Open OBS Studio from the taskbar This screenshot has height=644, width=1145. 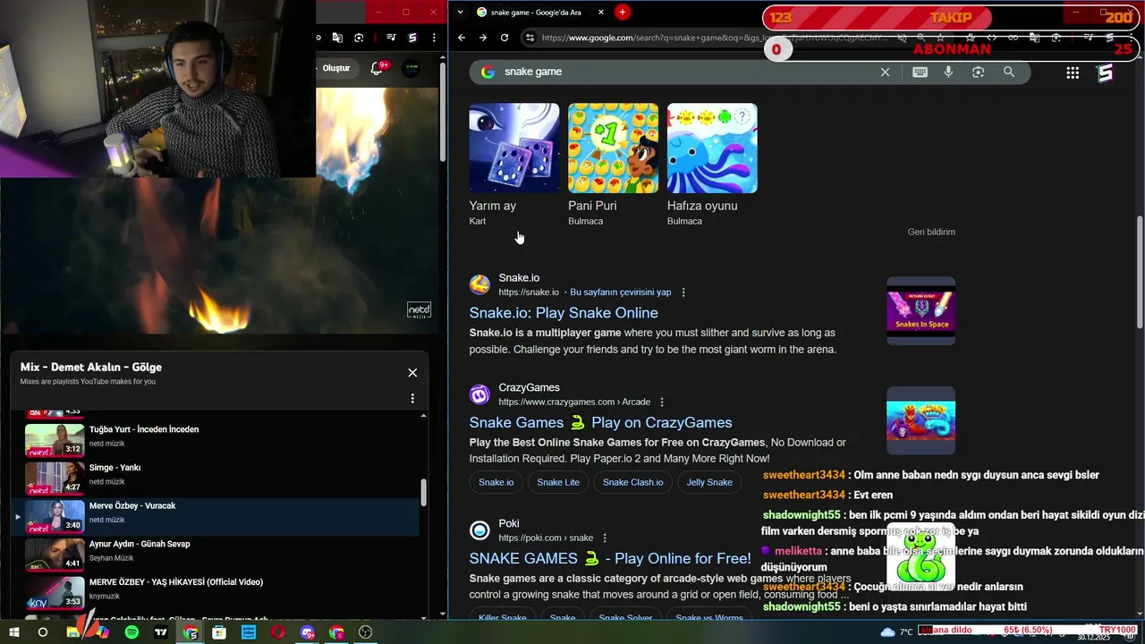tap(365, 632)
